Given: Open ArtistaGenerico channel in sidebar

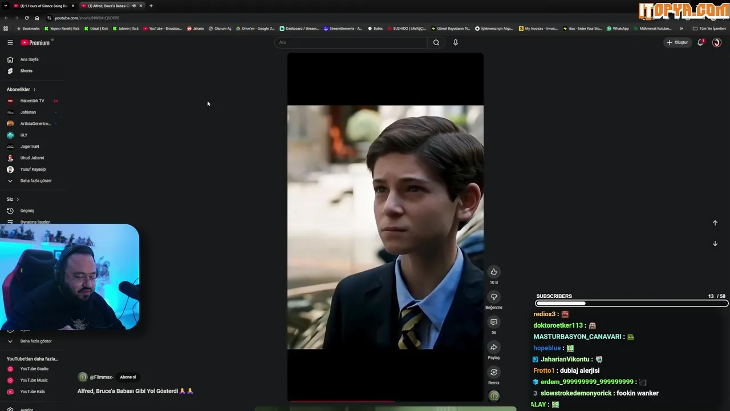Looking at the screenshot, I should [x=34, y=124].
